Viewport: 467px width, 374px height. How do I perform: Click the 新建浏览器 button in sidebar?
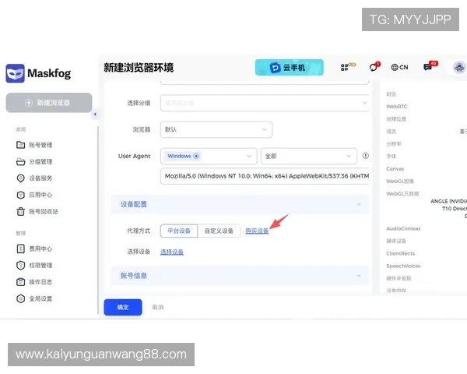[49, 103]
